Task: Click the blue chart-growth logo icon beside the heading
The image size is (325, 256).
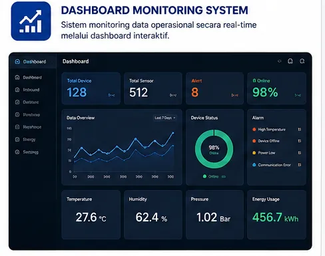Action: point(31,21)
